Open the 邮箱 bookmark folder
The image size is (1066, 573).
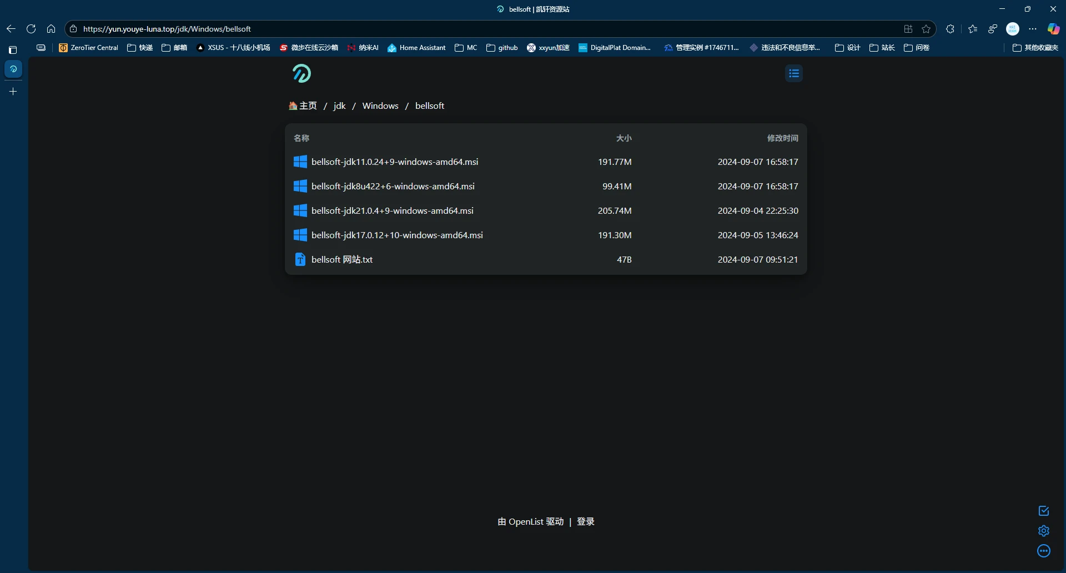pyautogui.click(x=174, y=48)
